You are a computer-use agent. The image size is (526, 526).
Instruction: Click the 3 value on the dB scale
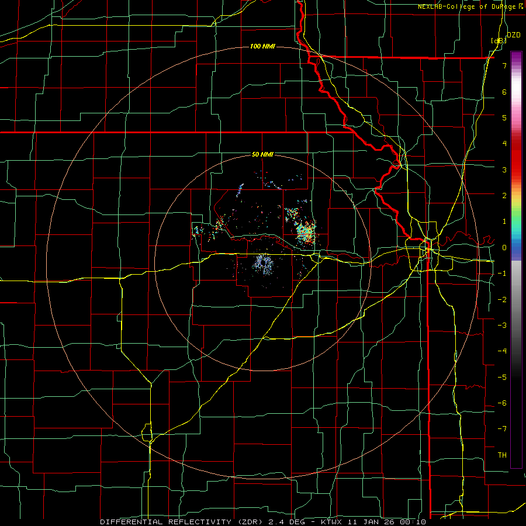click(x=504, y=169)
